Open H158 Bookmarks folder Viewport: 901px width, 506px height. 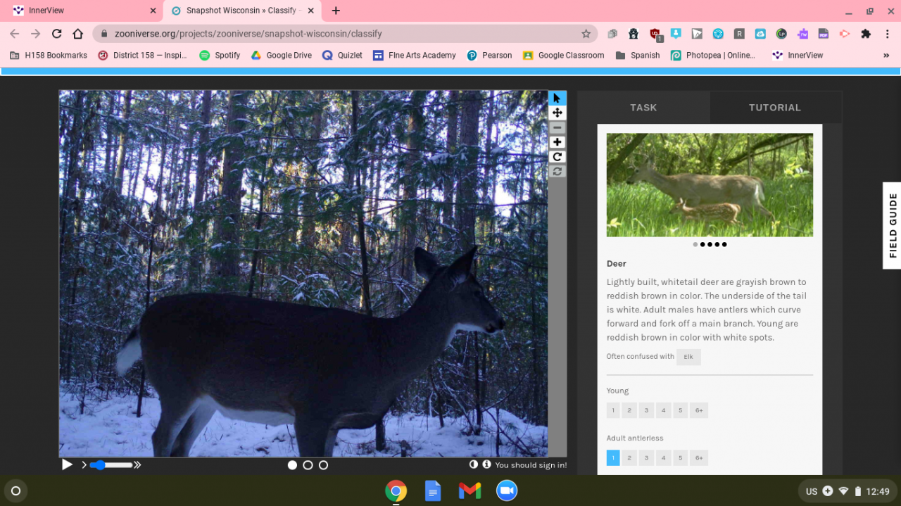click(x=49, y=55)
